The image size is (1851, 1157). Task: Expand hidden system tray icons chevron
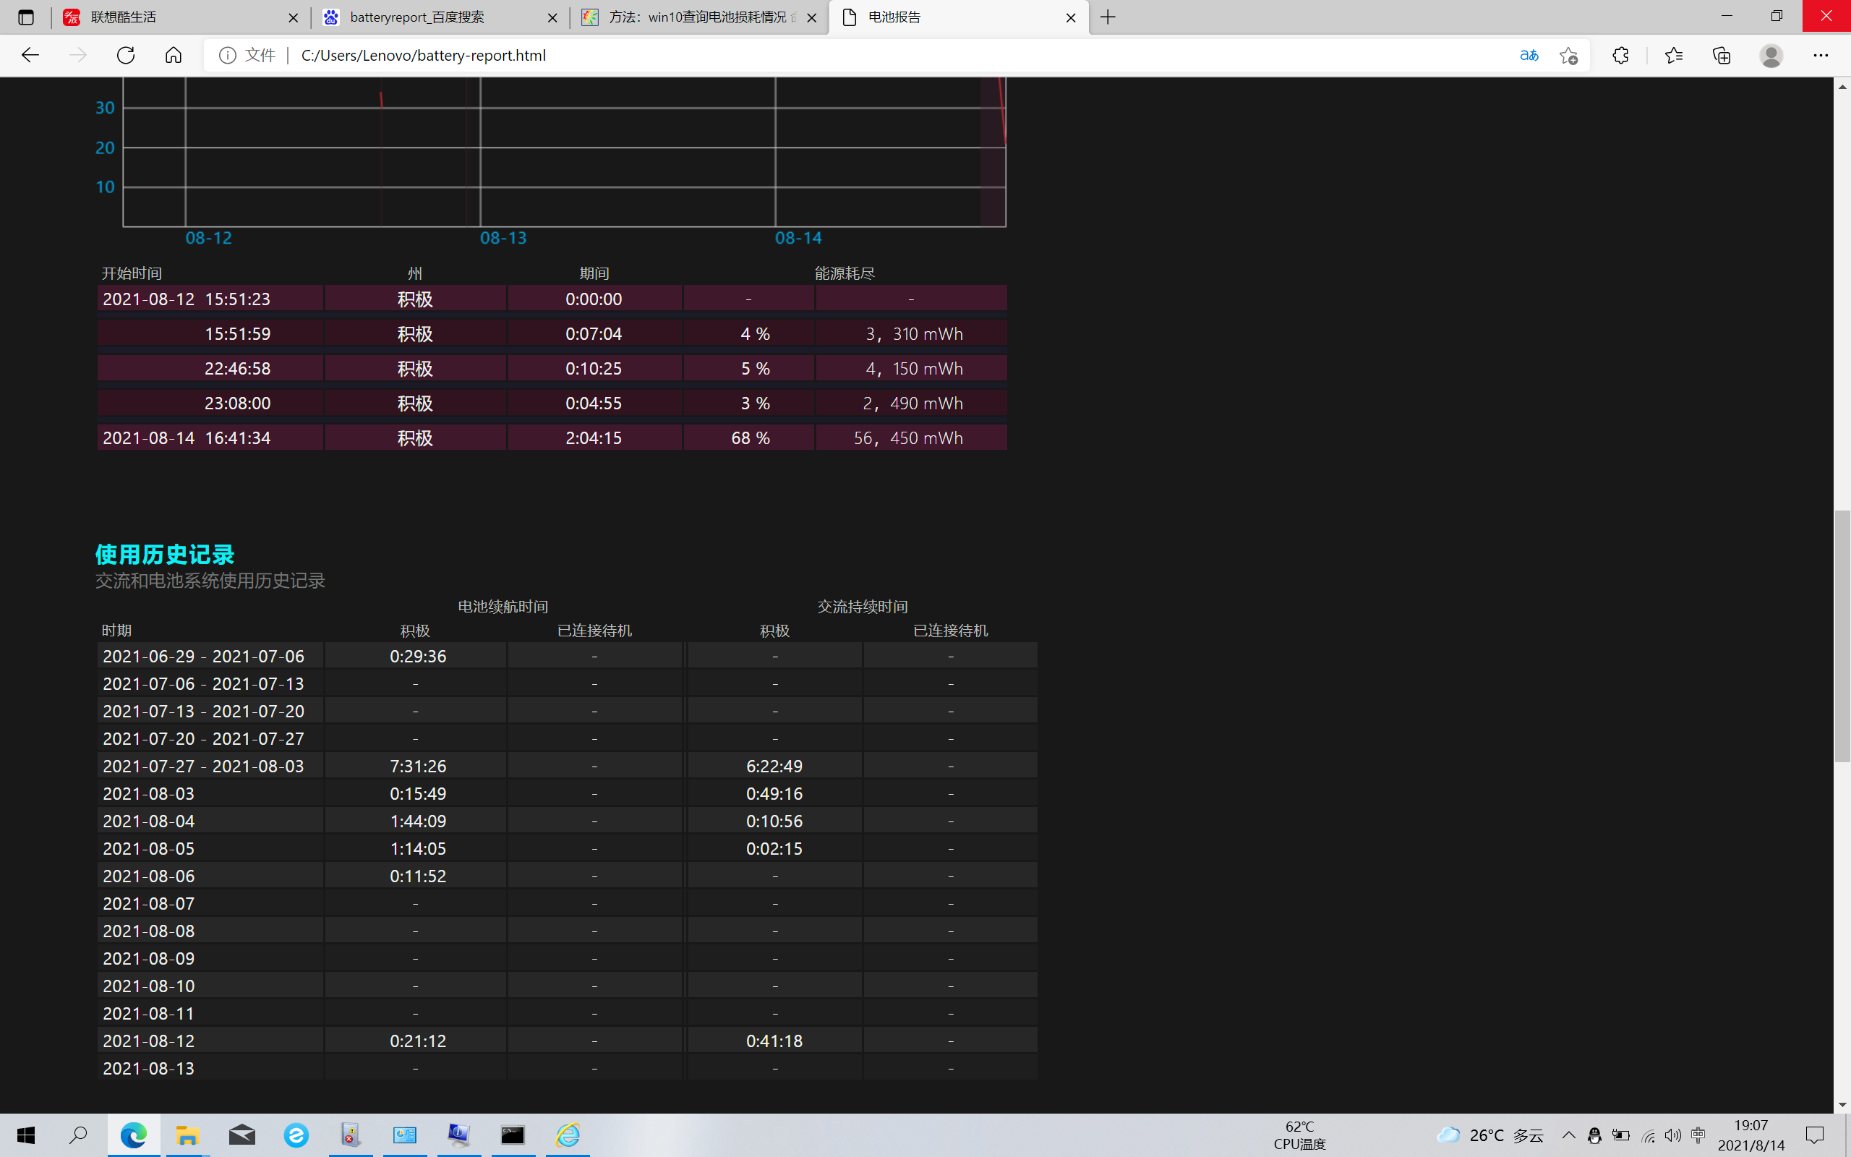point(1569,1135)
